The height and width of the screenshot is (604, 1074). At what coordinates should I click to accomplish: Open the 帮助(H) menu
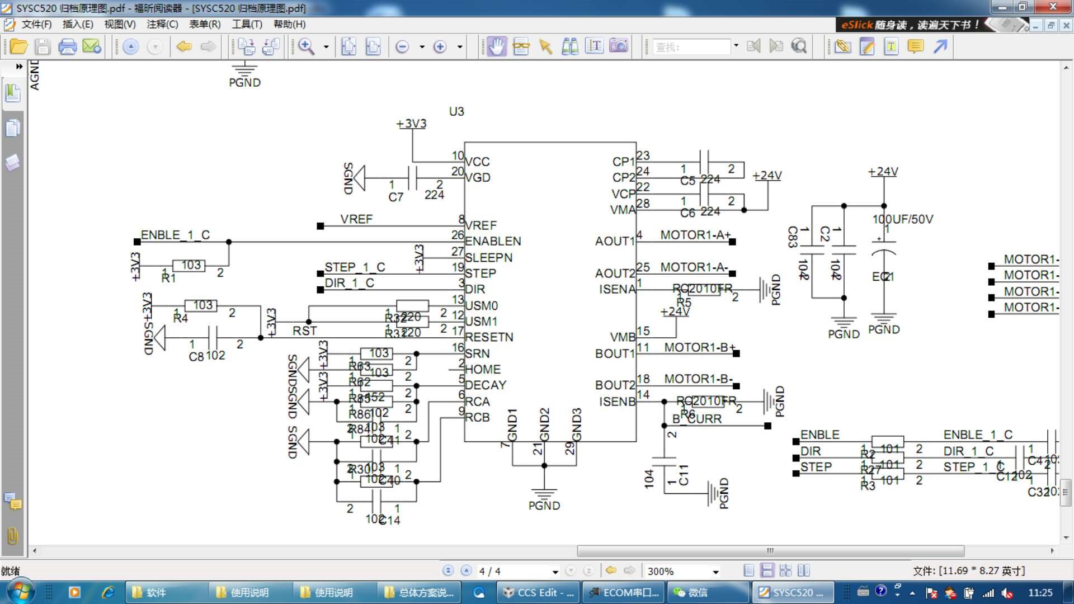[x=289, y=24]
